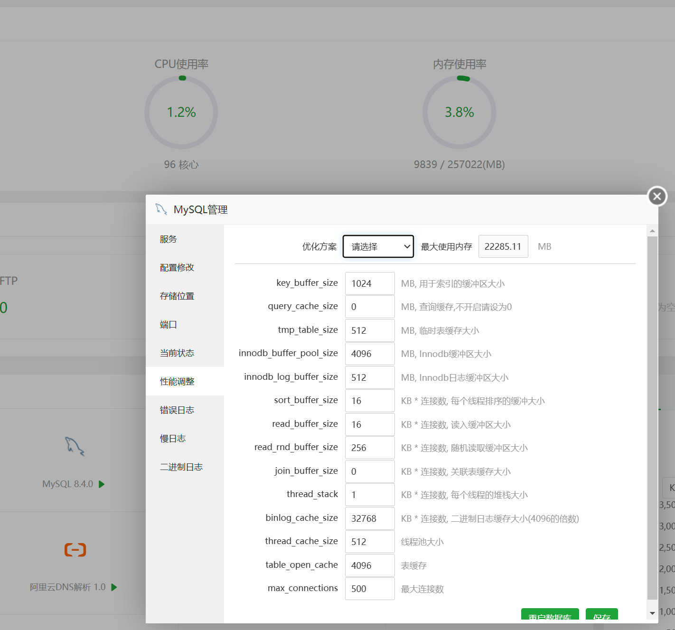Click the MySQL 8.4.0 dolphin icon

point(75,446)
